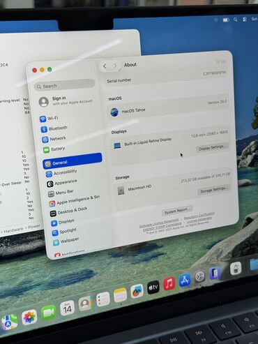Open Control Center from the menu bar
258x344 pixels.
pos(244,20)
